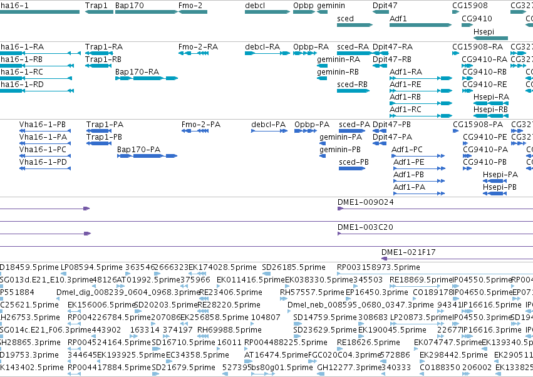The image size is (533, 377).
Task: Select the sced gene bar
Action: [x=355, y=25]
